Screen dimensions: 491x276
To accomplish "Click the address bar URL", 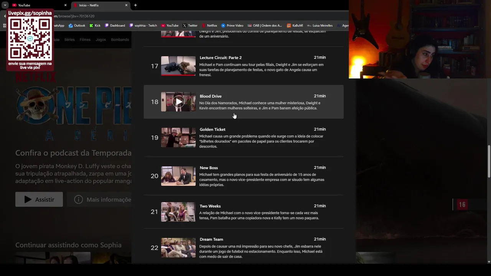I will [x=75, y=16].
